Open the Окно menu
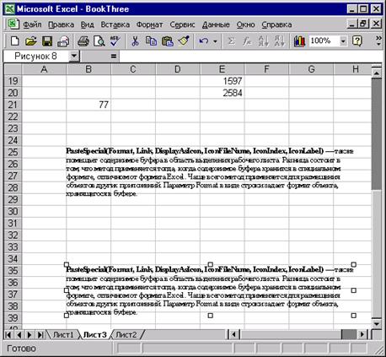 (x=245, y=24)
